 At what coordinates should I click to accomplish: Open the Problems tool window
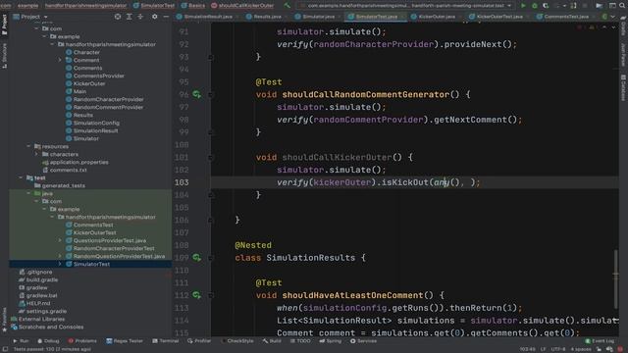point(82,341)
